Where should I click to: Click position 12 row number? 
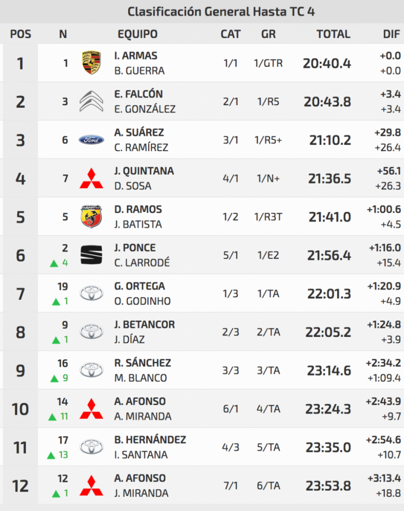coord(20,486)
